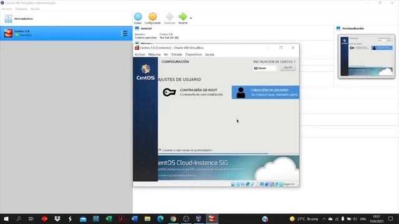
Task: Click the General section header
Action: [x=146, y=29]
